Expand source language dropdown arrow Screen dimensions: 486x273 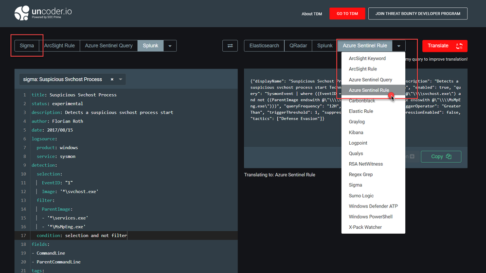click(170, 46)
